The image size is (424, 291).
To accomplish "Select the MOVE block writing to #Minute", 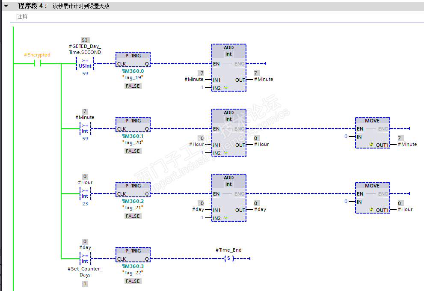I will pos(372,133).
